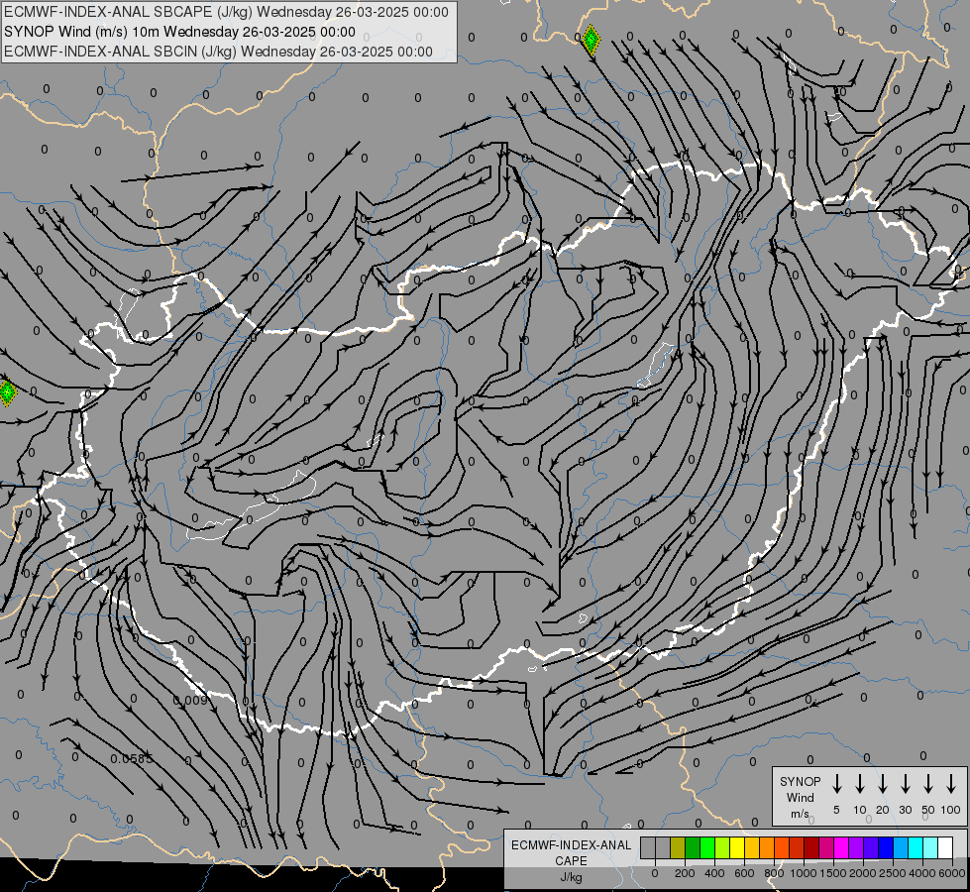Click the '400' tick label on CAPE scale
970x892 pixels.
[x=714, y=873]
